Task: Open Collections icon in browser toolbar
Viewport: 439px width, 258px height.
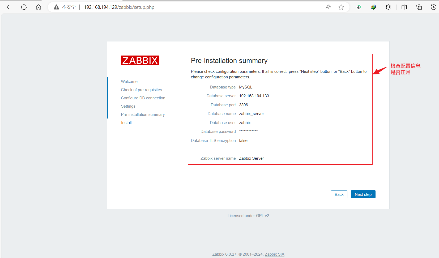Action: click(x=419, y=7)
